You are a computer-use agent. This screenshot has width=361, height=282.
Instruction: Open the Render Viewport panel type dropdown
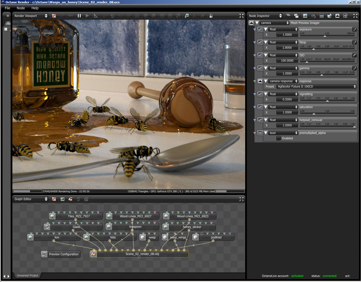pos(31,16)
